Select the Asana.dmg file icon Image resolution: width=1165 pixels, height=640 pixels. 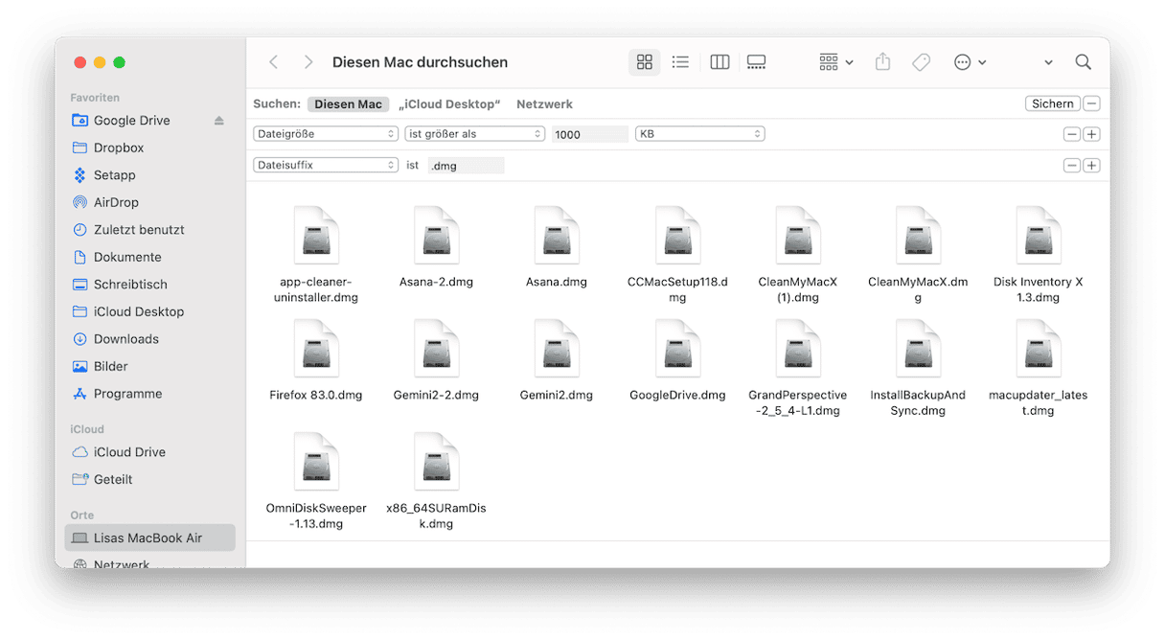[557, 236]
